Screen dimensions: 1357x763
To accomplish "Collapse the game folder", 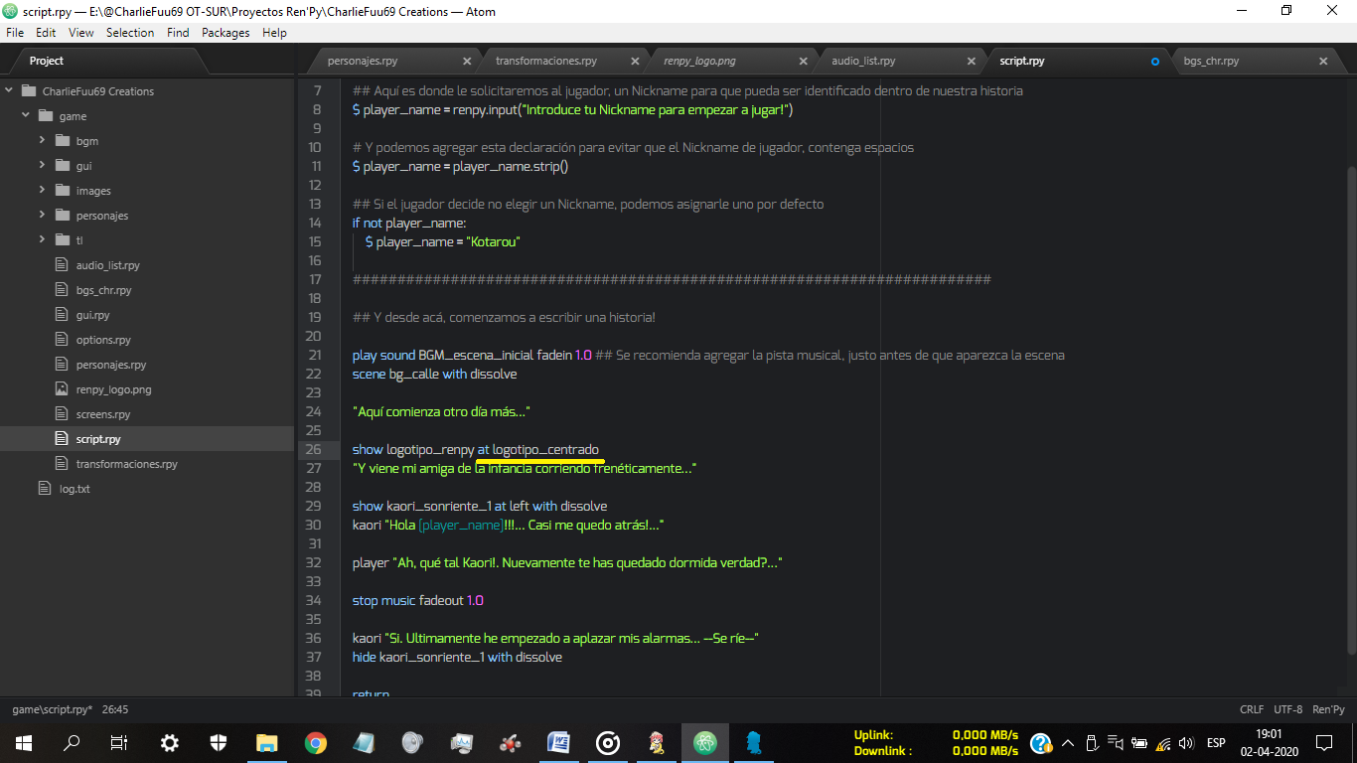I will [x=26, y=116].
